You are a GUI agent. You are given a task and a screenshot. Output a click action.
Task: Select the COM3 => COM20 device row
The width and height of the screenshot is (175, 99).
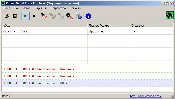(87, 31)
